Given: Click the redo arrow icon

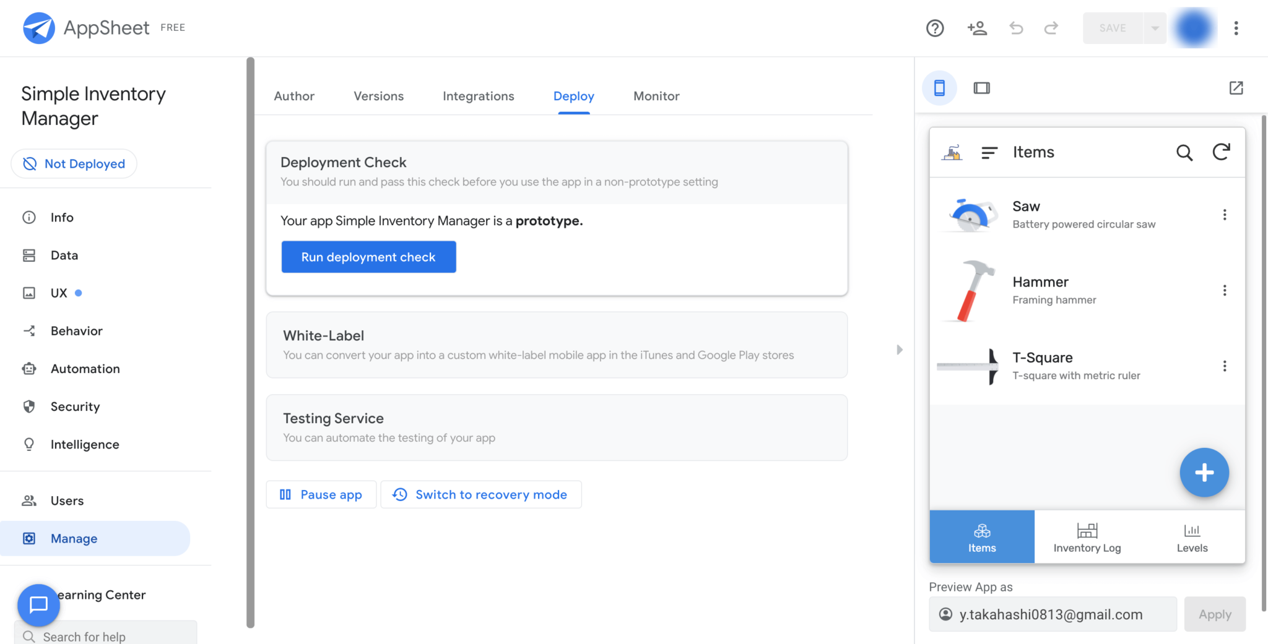Looking at the screenshot, I should click(x=1051, y=28).
